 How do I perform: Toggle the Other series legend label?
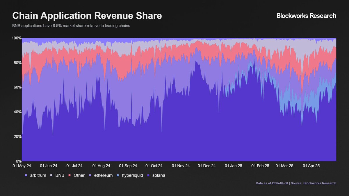tap(79, 175)
